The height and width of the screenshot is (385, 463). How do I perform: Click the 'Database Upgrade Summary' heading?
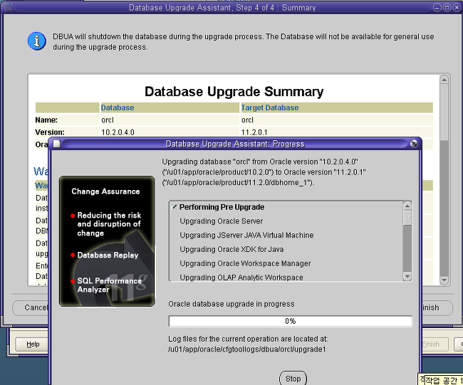(234, 92)
